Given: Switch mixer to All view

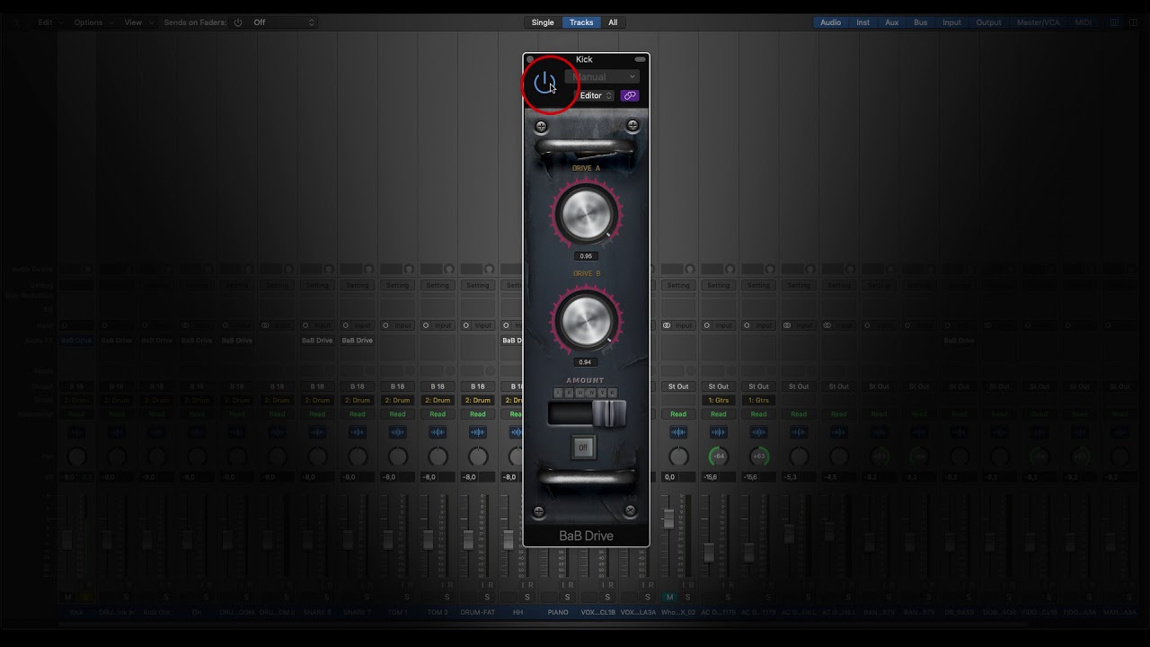Looking at the screenshot, I should coord(613,22).
